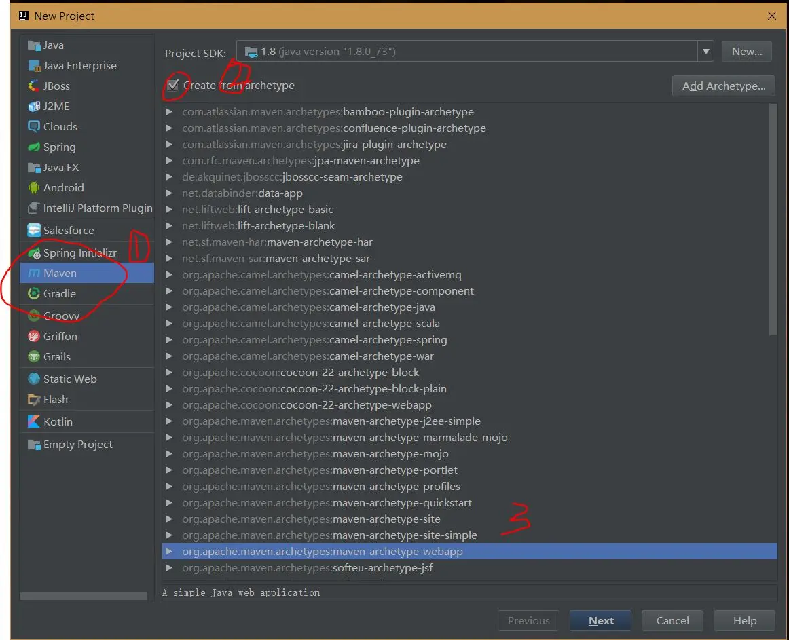
Task: Open the Project SDK dropdown arrow
Action: (705, 52)
